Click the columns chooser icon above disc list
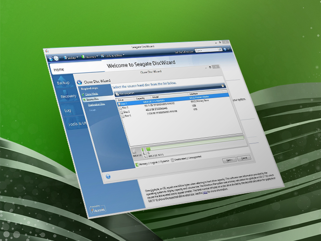 (223, 86)
